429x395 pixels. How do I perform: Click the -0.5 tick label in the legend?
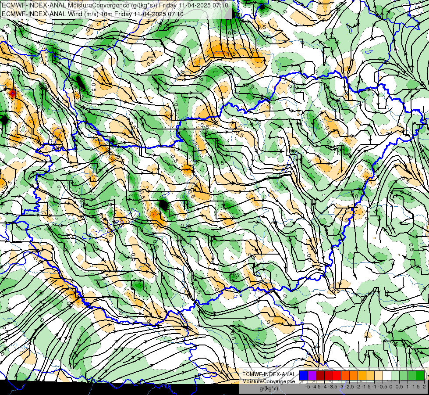coord(383,387)
